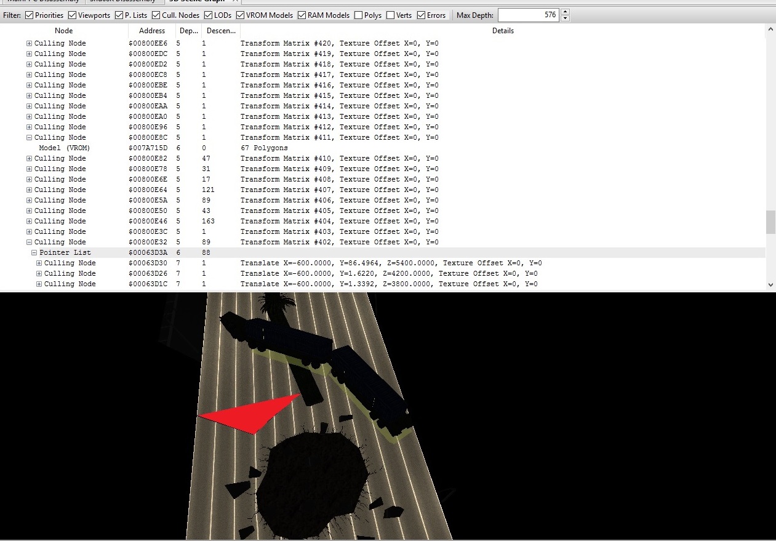
Task: Click the scroll down arrow of the tree list
Action: click(x=770, y=284)
